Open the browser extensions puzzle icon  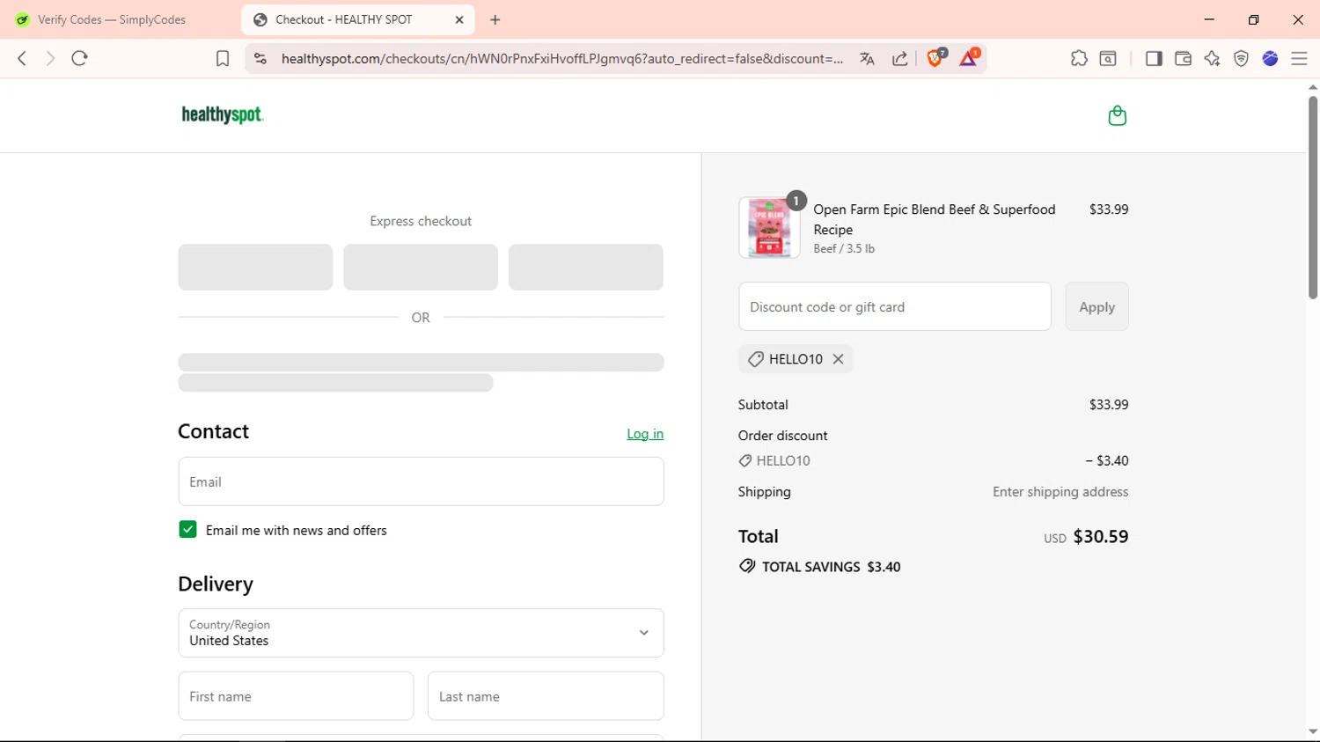[1079, 58]
